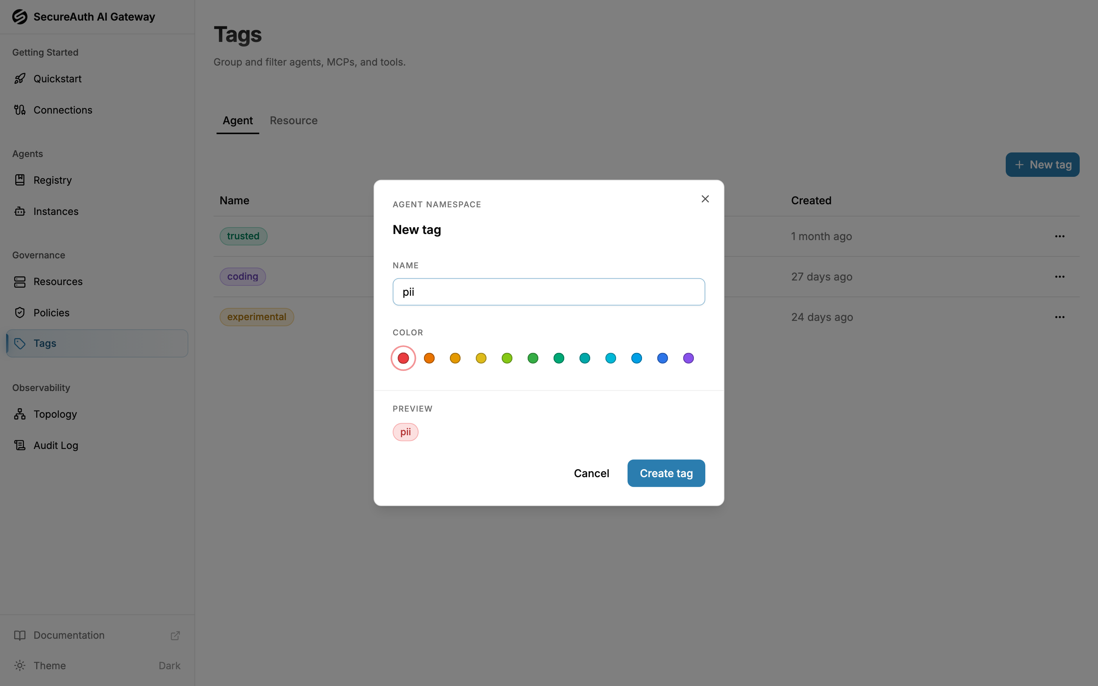Go to Quickstart page
Image resolution: width=1098 pixels, height=686 pixels.
coord(97,79)
